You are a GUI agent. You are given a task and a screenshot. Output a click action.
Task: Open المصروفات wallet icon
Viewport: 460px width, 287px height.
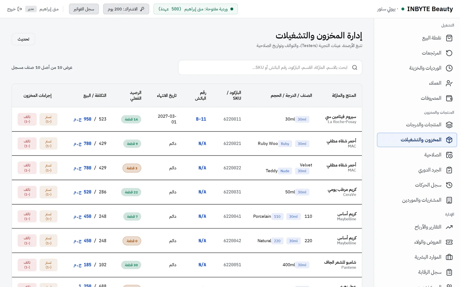(449, 98)
